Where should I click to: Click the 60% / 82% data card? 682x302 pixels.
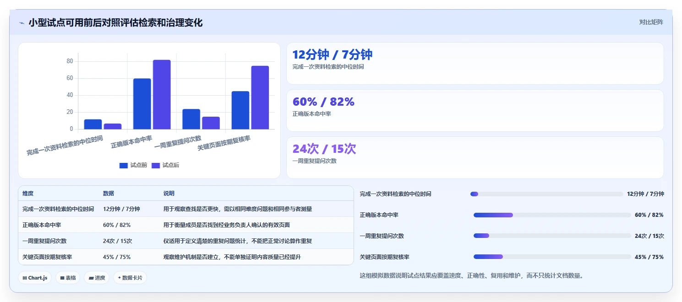475,111
